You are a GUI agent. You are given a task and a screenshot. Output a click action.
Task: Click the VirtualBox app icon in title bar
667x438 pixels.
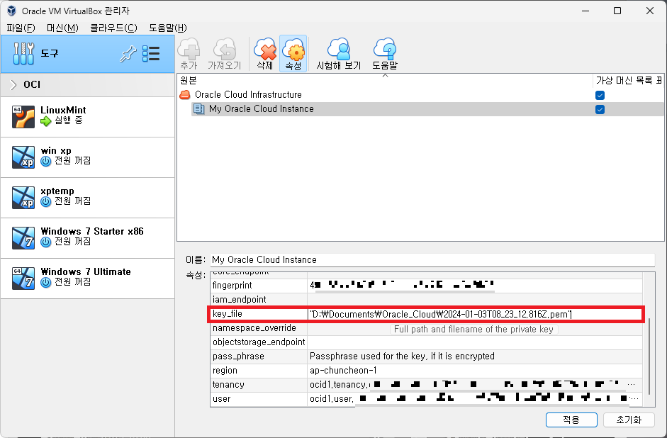[x=11, y=11]
